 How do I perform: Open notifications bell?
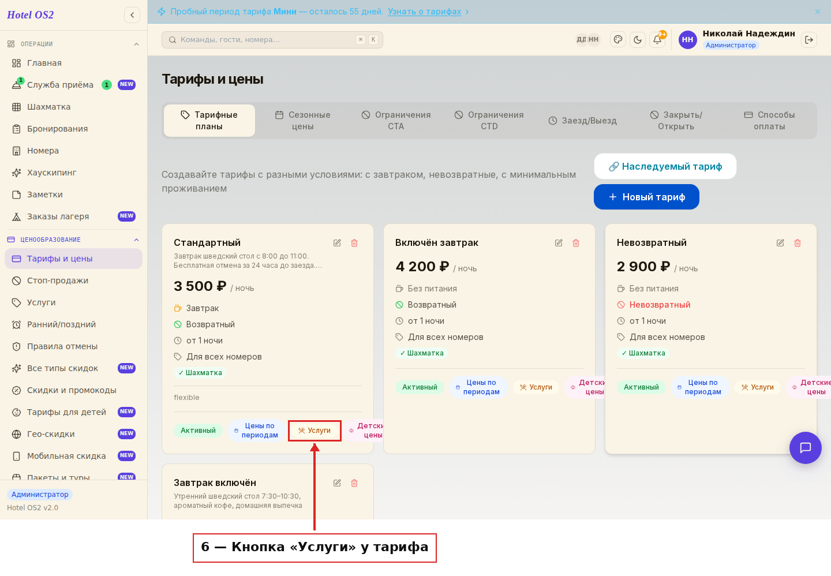pos(657,40)
